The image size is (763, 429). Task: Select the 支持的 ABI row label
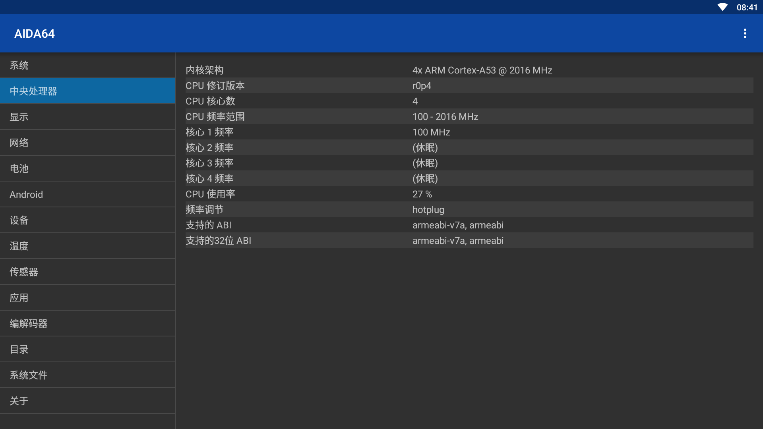[x=208, y=225]
